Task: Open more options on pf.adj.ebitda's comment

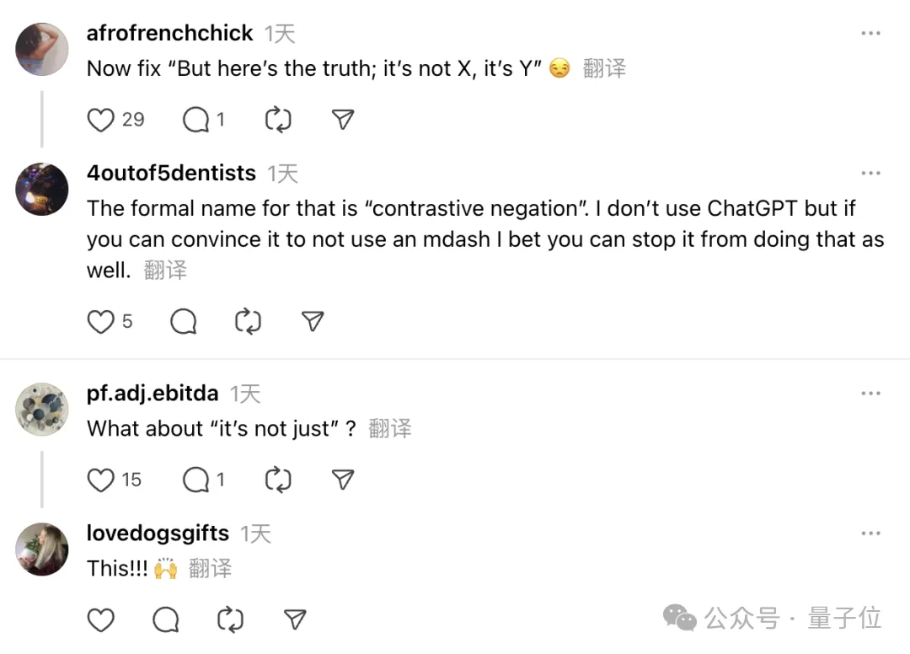Action: pos(870,392)
